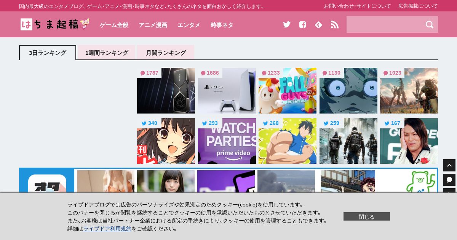Open 時事ネタ menu

tap(222, 25)
